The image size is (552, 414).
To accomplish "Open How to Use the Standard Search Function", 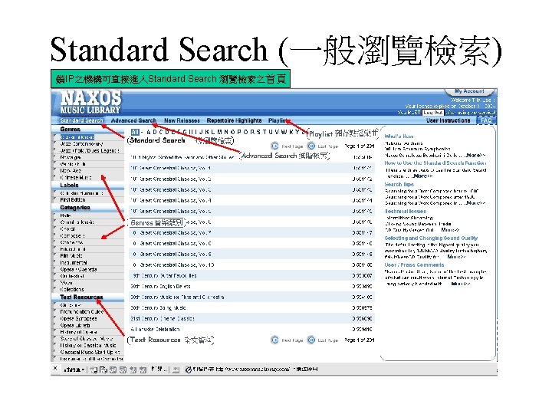I will tap(435, 163).
